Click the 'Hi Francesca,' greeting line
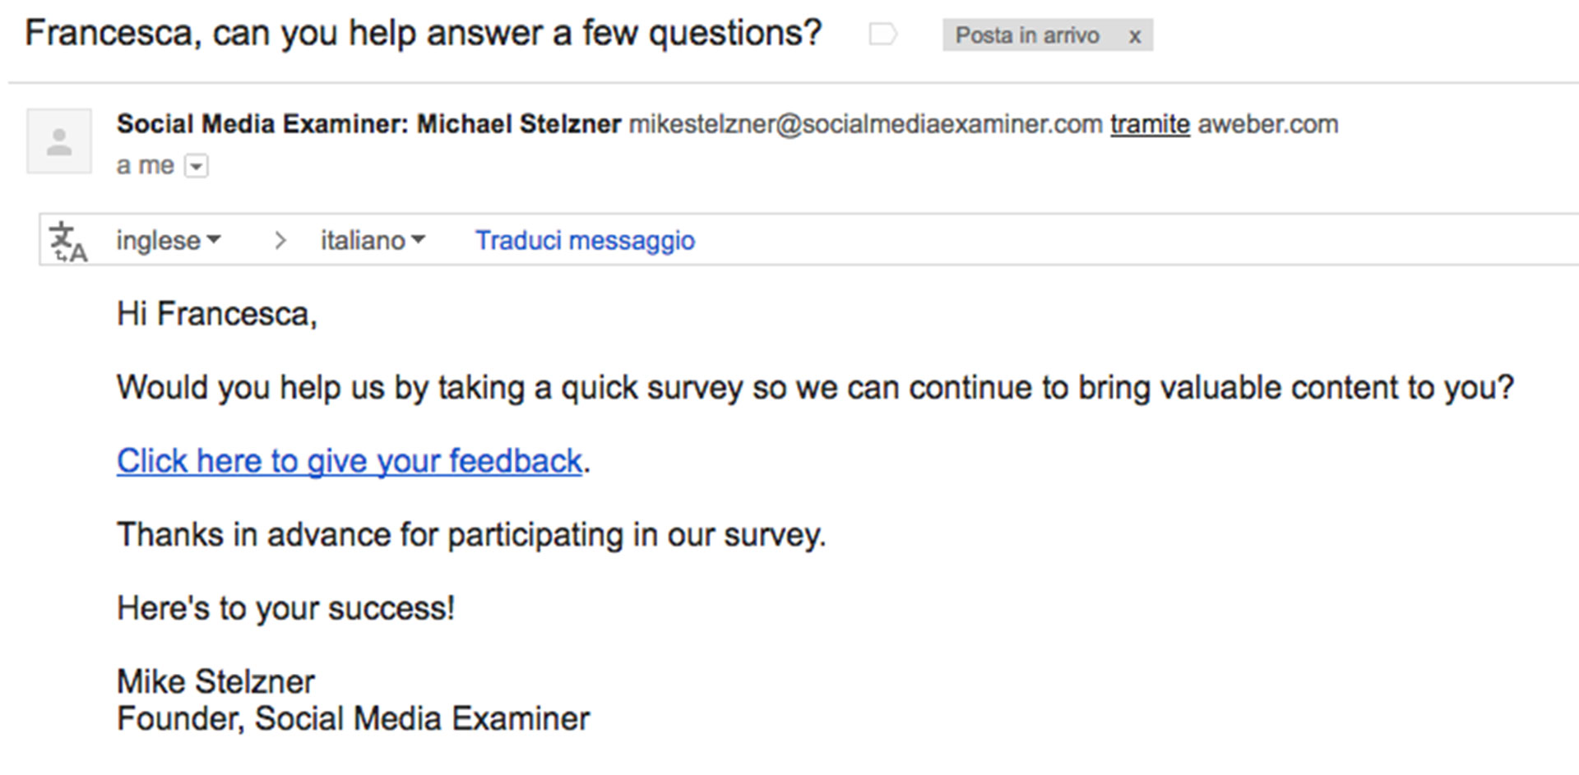 click(217, 314)
